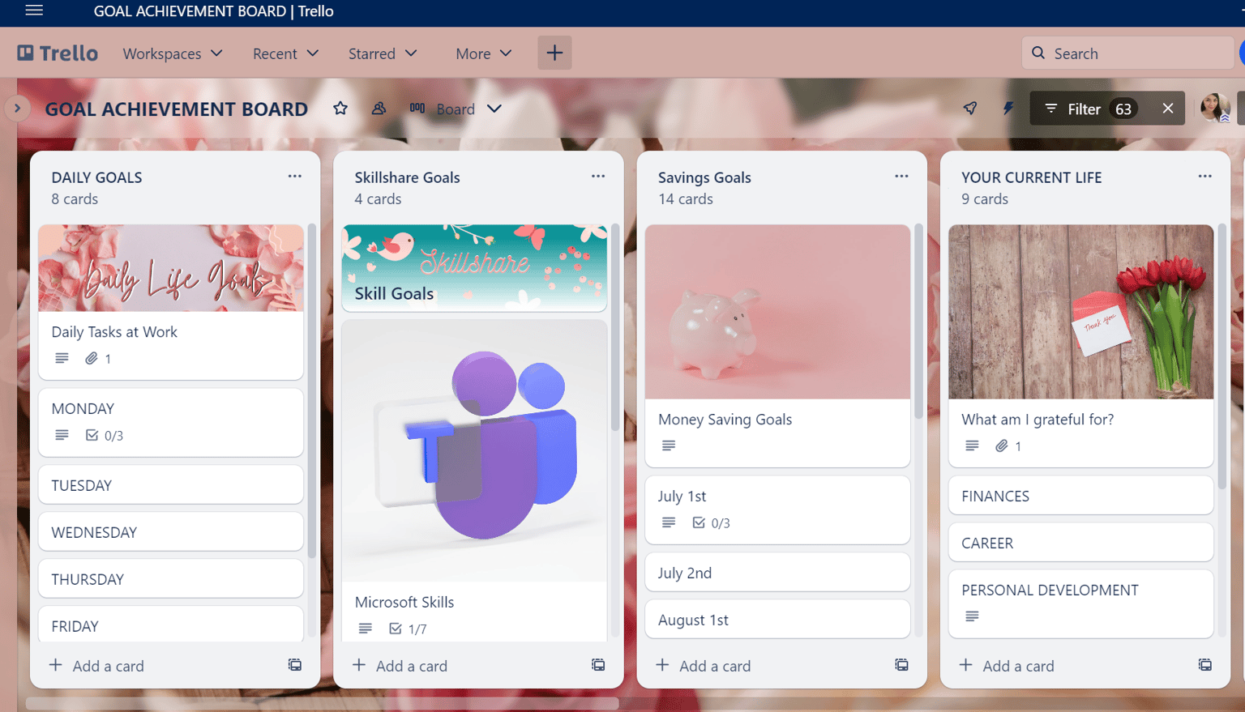Open the August 1st card
The height and width of the screenshot is (712, 1245).
(777, 620)
